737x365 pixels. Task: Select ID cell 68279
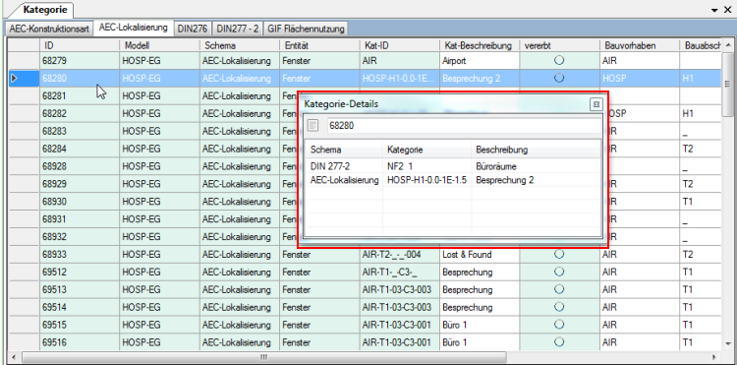80,61
